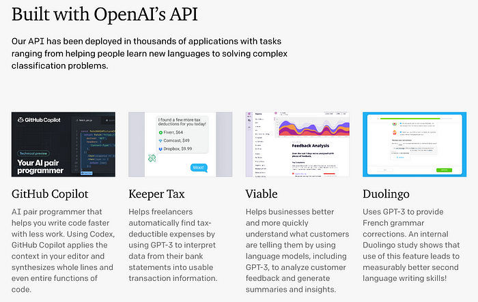Click the GitHub Copilot logo in the thumbnail

tap(39, 120)
